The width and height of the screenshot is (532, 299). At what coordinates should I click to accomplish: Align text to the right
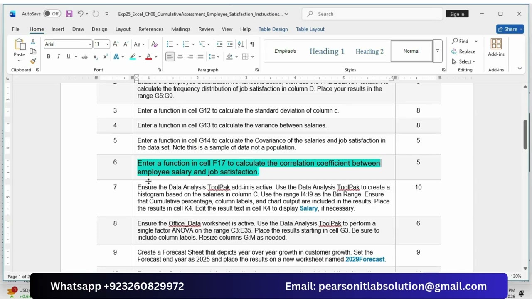click(x=190, y=56)
